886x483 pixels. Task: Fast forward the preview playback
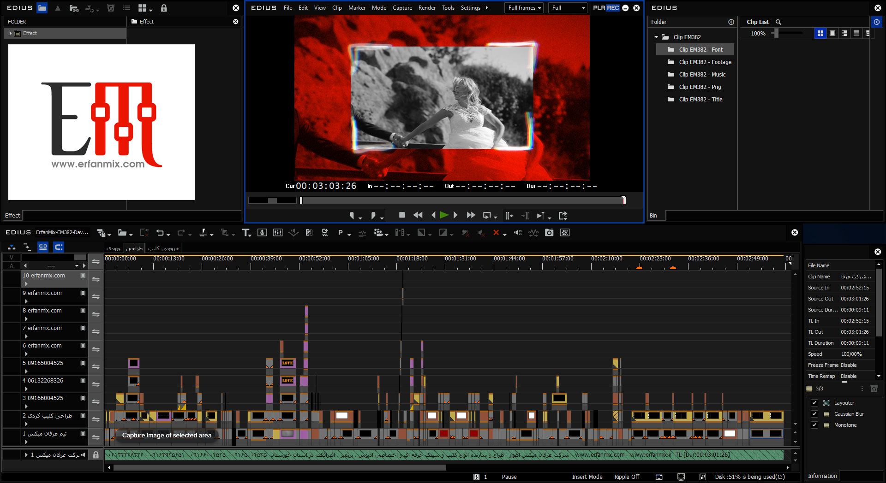pos(471,215)
